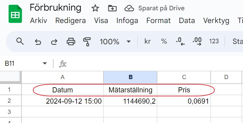Click the move to folder icon
243x123 pixels.
(112, 8)
